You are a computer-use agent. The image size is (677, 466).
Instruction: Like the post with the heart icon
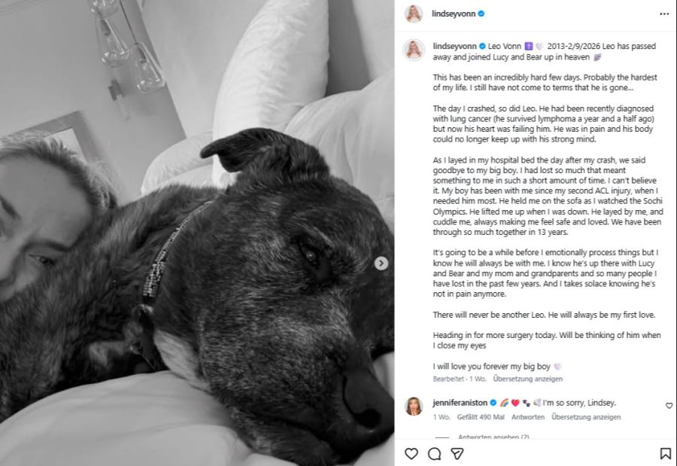411,453
